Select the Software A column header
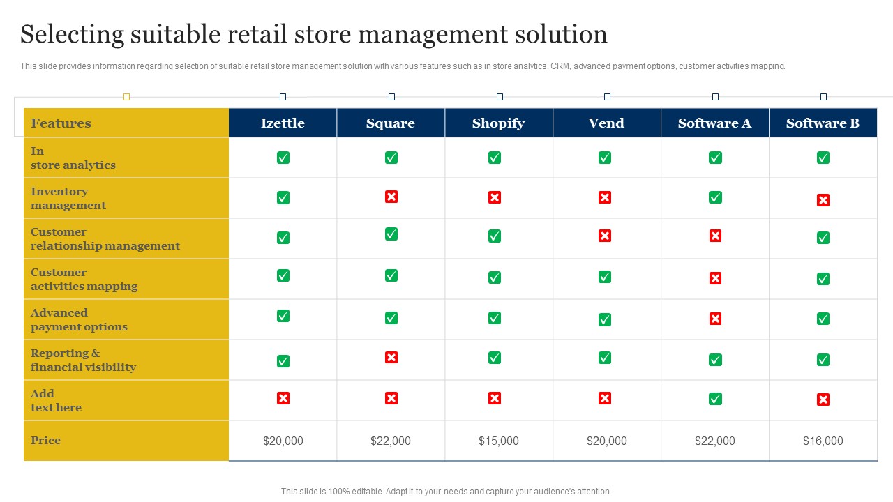The width and height of the screenshot is (893, 502). pyautogui.click(x=715, y=123)
